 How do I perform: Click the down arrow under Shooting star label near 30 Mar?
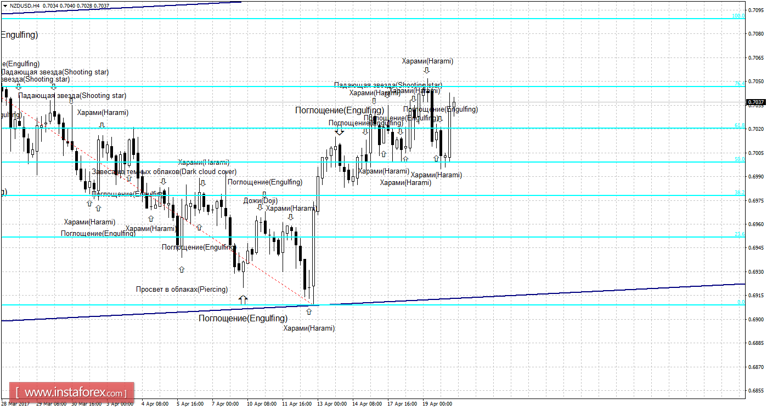(71, 100)
